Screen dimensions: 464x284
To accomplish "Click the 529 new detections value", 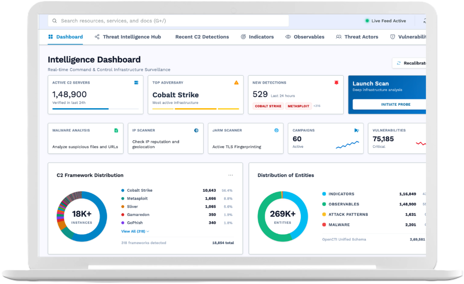I will (x=260, y=94).
